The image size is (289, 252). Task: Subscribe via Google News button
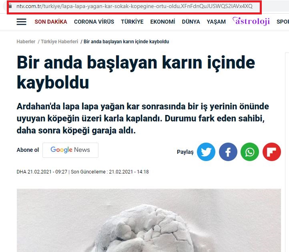(x=70, y=150)
